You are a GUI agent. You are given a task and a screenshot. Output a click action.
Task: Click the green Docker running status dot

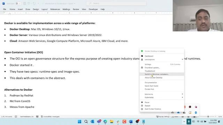pyautogui.click(x=142, y=51)
